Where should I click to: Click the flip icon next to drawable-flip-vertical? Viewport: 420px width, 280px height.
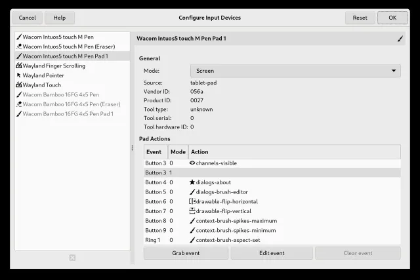[x=192, y=211]
